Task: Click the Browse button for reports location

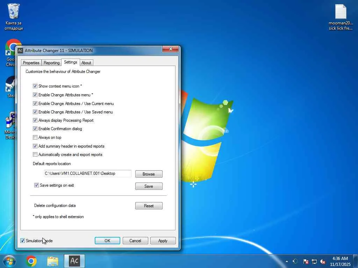Action: pos(149,174)
